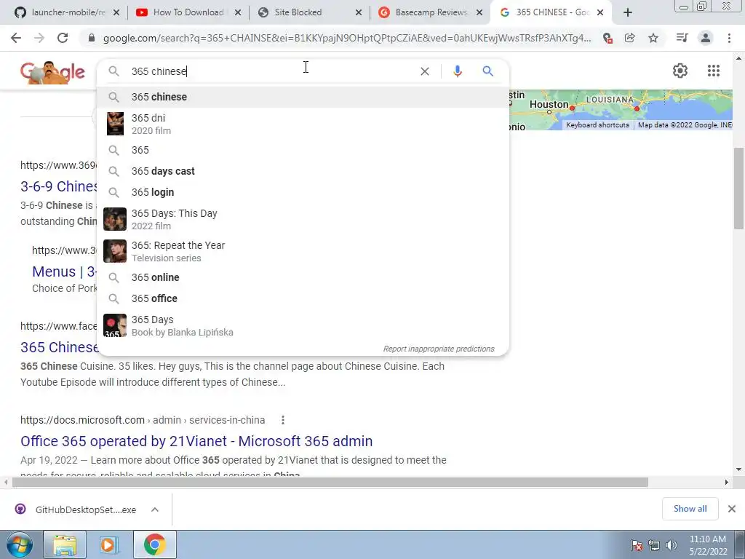Viewport: 745px width, 559px height.
Task: Choose suggestion 365 days cast
Action: click(x=303, y=171)
